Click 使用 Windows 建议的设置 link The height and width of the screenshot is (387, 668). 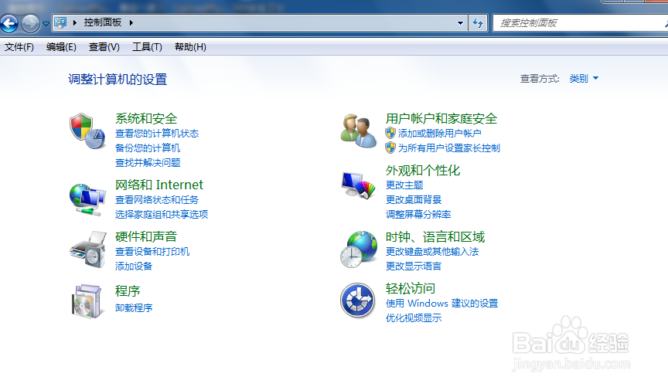point(441,304)
